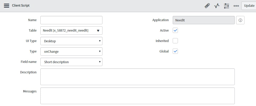Open the Type dropdown showing onChange
256x106 pixels.
pyautogui.click(x=71, y=51)
